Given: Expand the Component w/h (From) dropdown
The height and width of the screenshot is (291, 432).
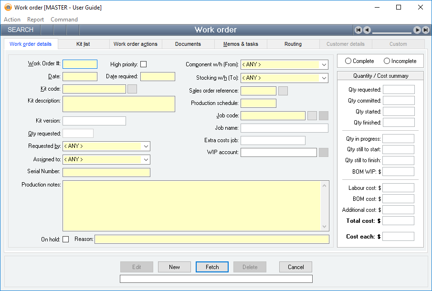Looking at the screenshot, I should tap(324, 64).
